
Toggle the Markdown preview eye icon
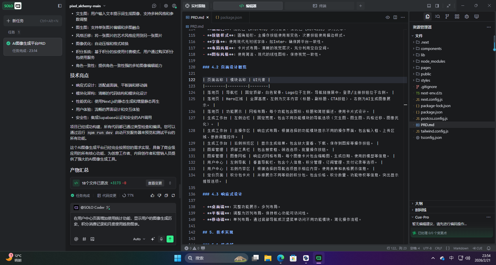coord(387,17)
